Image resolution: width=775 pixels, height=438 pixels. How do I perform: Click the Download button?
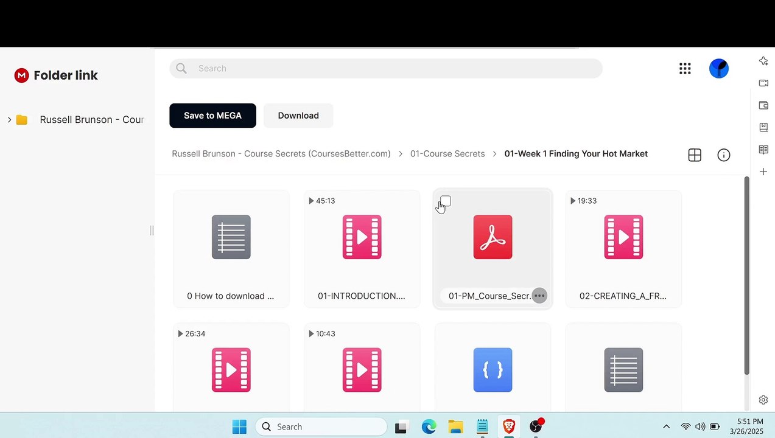pos(298,116)
